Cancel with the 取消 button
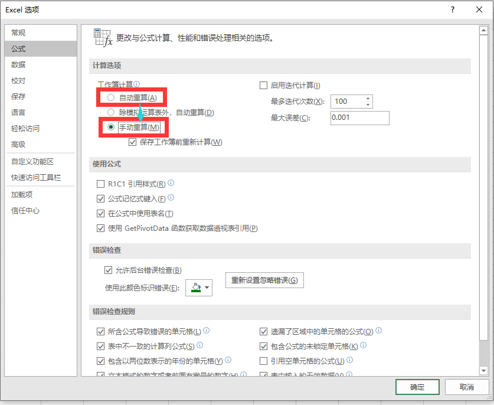 [x=467, y=387]
